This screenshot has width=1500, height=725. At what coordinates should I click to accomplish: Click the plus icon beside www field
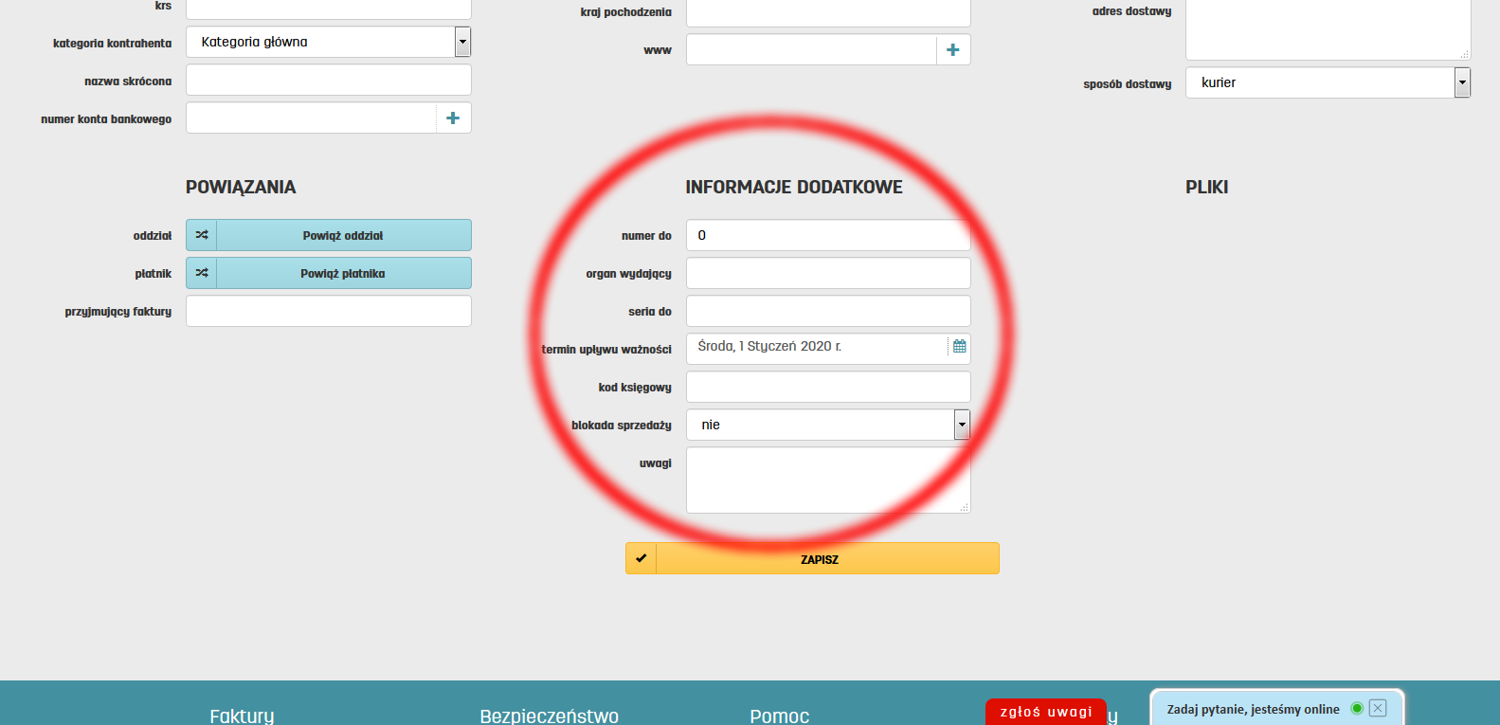click(x=952, y=50)
